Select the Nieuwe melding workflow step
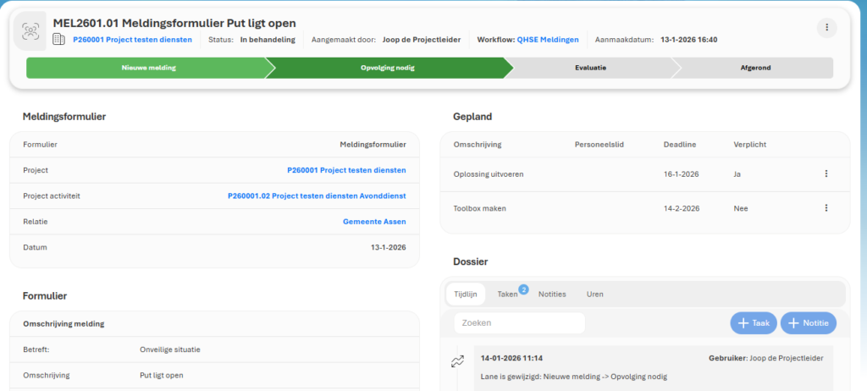 (x=148, y=68)
